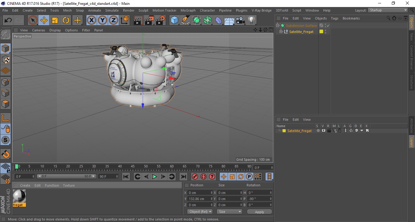
Task: Select the Live Selection tool
Action: pyautogui.click(x=33, y=20)
